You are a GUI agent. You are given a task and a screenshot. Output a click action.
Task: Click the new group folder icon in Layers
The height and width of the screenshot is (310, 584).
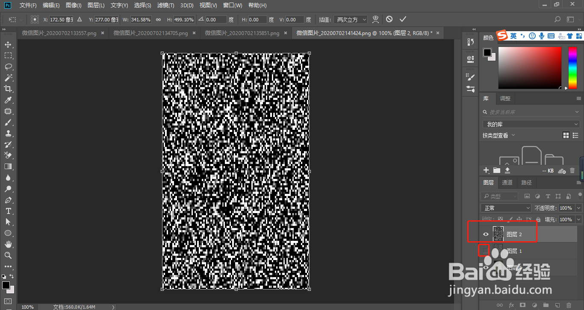click(546, 305)
